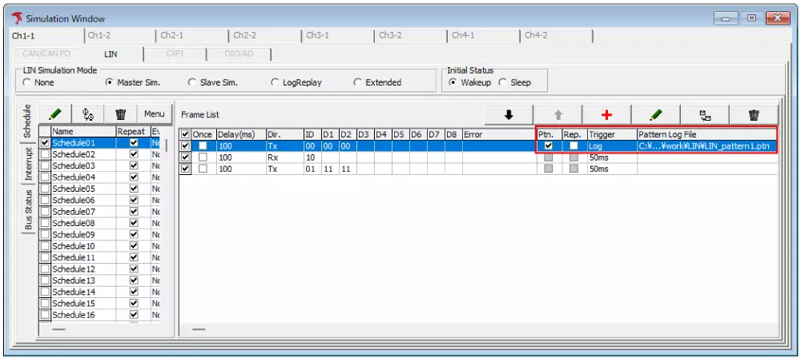
Task: Set Initial Status to Sleep
Action: pos(503,82)
